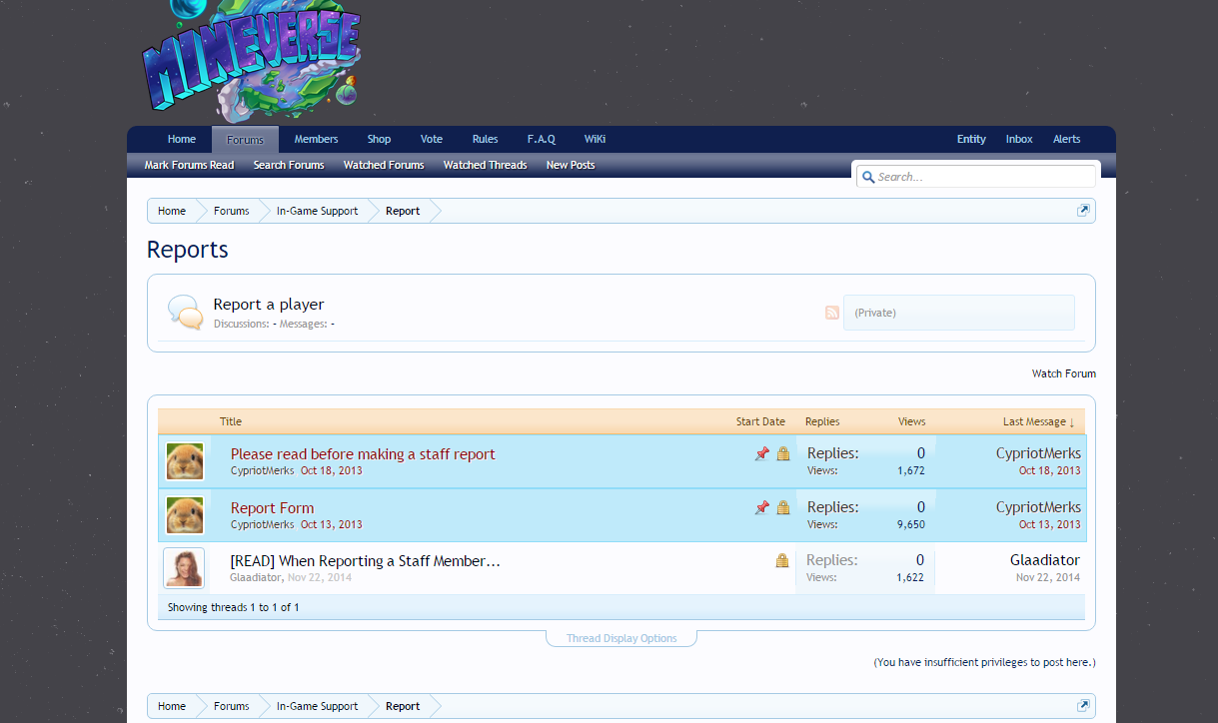The height and width of the screenshot is (723, 1218).
Task: Click Report in bottom breadcrumb
Action: (403, 706)
